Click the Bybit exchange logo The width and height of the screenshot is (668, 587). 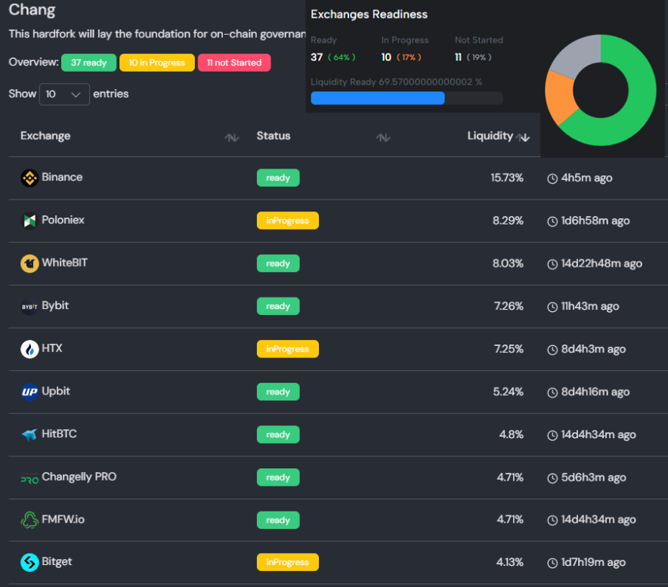[29, 306]
